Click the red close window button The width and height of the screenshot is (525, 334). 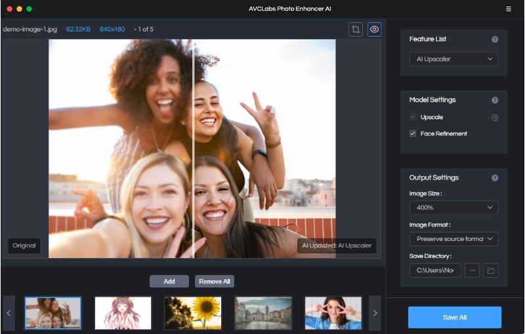[10, 9]
